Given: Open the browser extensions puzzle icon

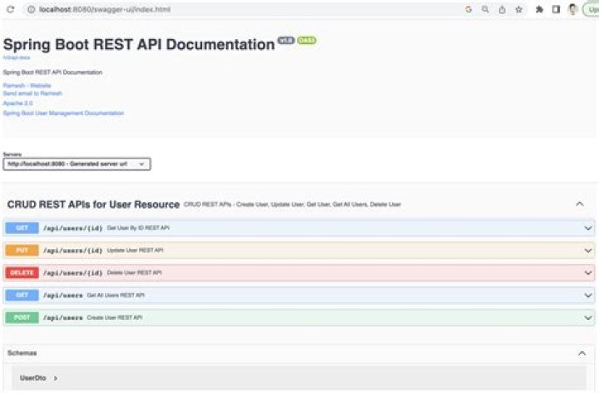Looking at the screenshot, I should coord(539,9).
